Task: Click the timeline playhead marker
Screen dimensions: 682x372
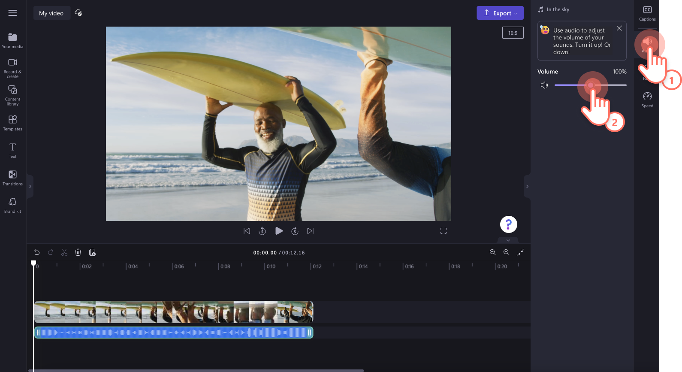Action: click(33, 263)
